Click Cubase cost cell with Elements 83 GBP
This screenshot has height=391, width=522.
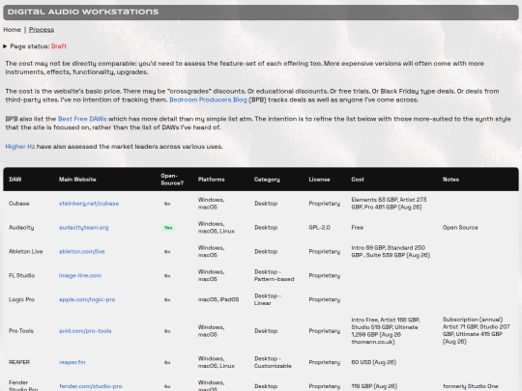coord(389,203)
